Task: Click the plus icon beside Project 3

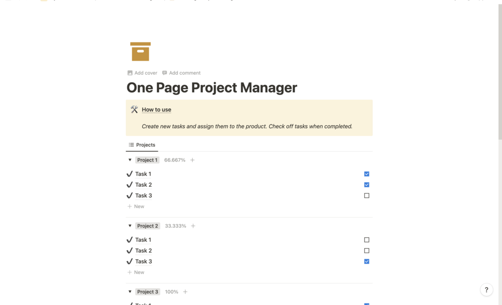Action: [x=185, y=292]
